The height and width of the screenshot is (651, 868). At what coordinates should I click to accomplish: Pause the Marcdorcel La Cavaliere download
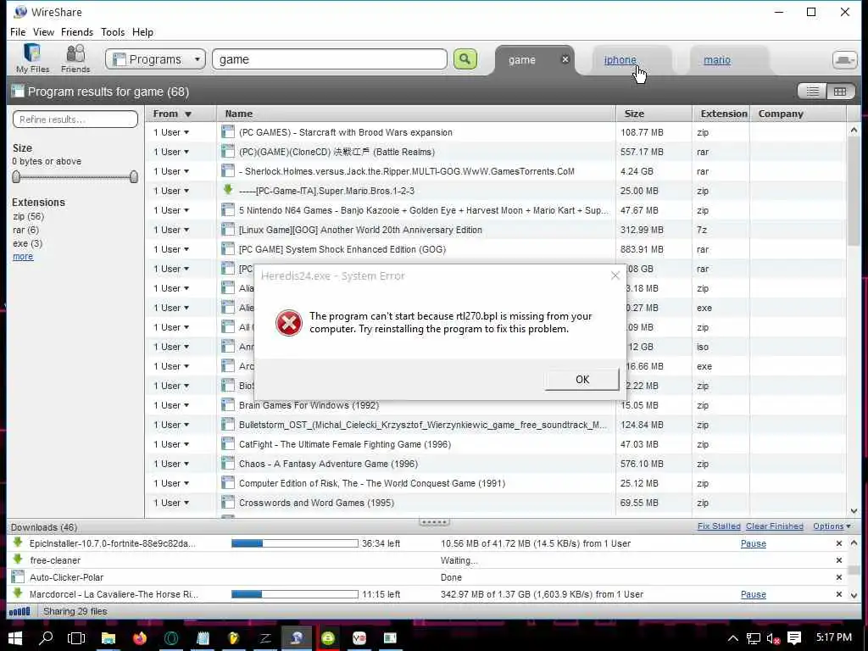click(754, 594)
